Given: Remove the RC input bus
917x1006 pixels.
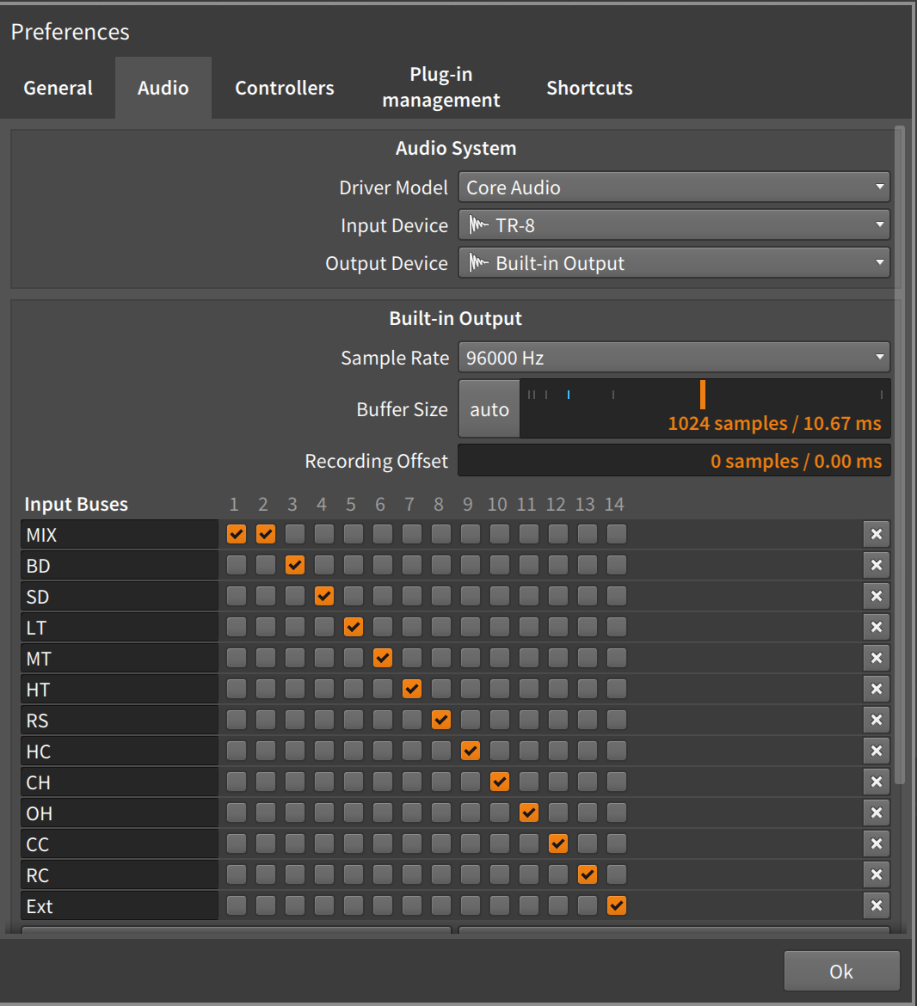Looking at the screenshot, I should (x=876, y=875).
